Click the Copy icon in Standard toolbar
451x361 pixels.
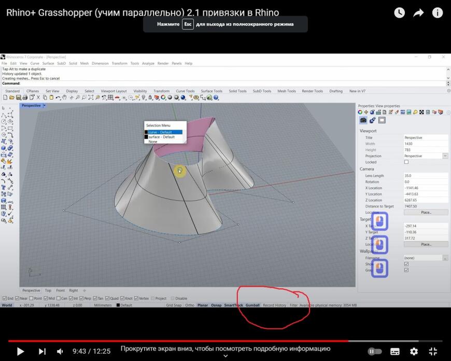[45, 98]
